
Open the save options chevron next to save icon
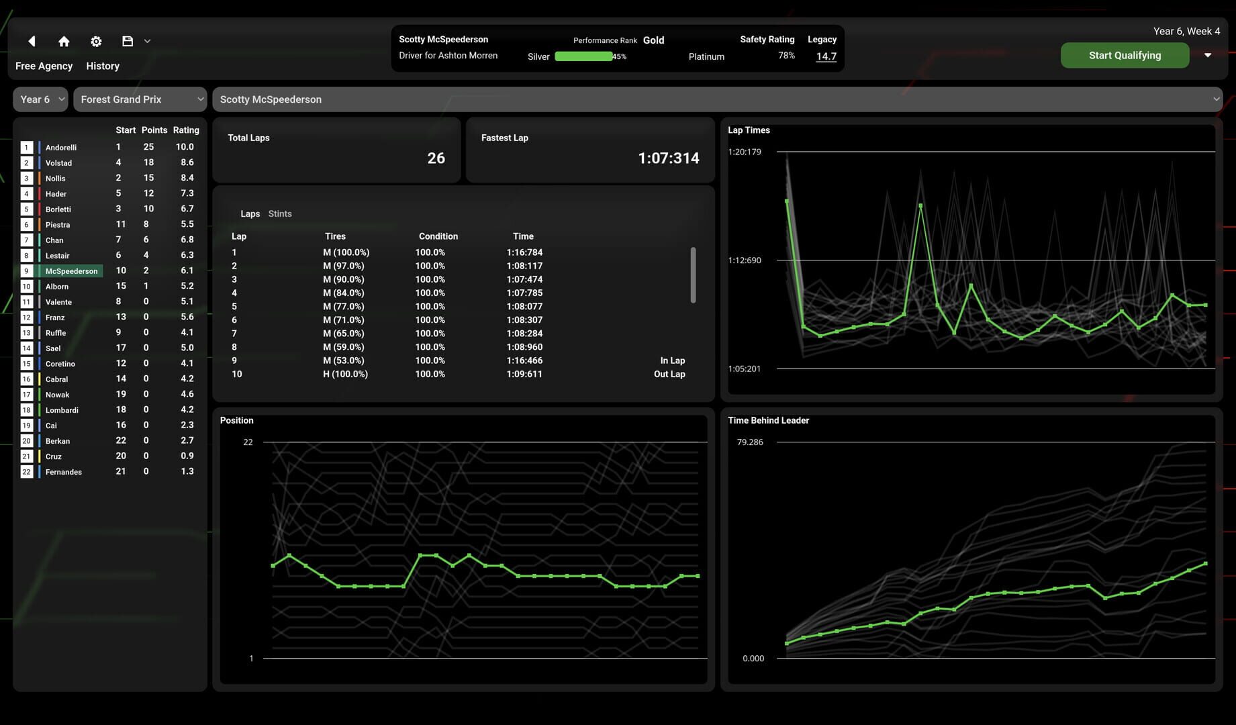point(146,41)
